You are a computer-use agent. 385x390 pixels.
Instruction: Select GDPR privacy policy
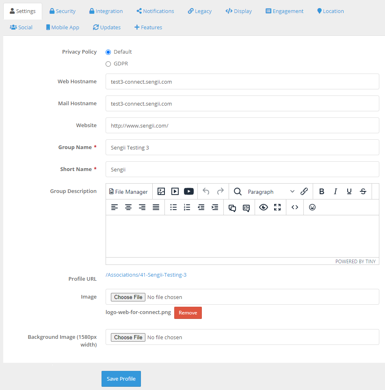click(x=108, y=64)
